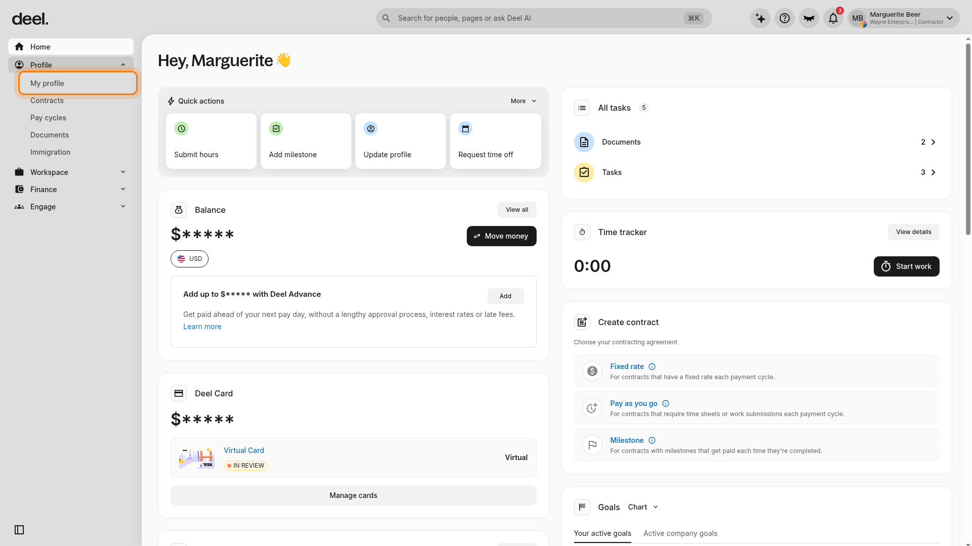Click Pay as you go info icon
The width and height of the screenshot is (972, 546).
(666, 403)
